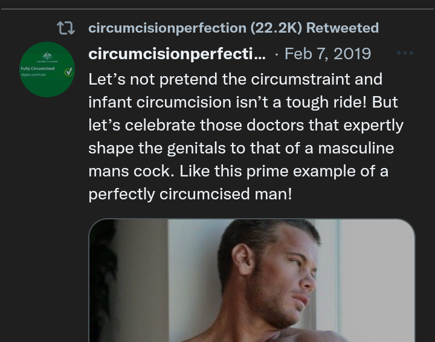Open the tweet permalink via Feb 7, 2019
Image resolution: width=435 pixels, height=342 pixels.
(x=327, y=54)
